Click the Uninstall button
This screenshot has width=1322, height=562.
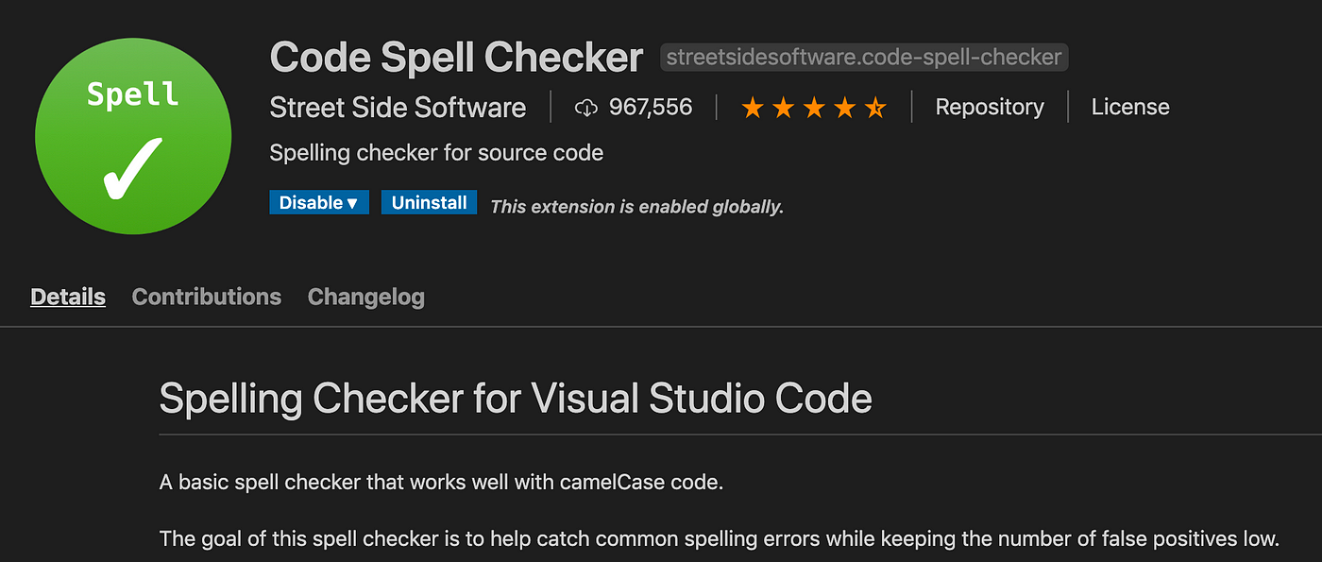pos(430,202)
